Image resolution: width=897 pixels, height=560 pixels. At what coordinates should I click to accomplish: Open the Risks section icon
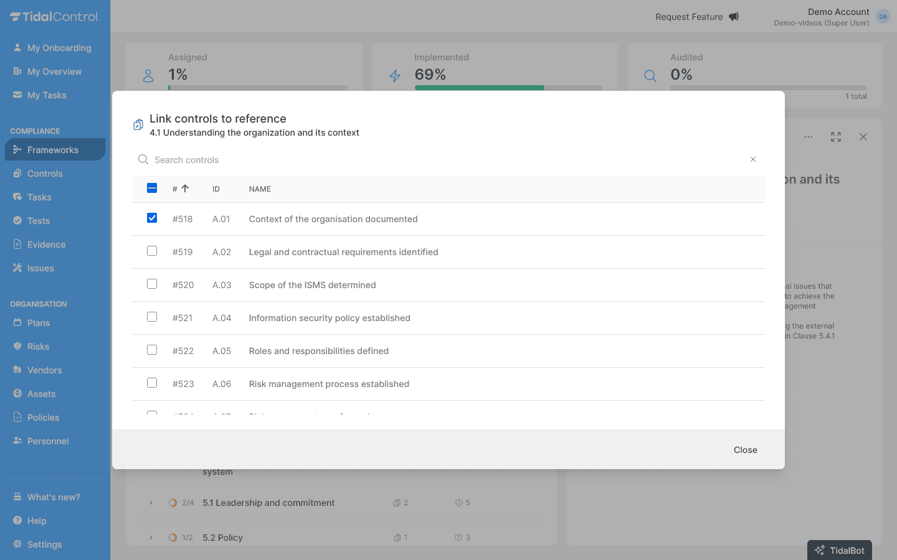point(17,346)
